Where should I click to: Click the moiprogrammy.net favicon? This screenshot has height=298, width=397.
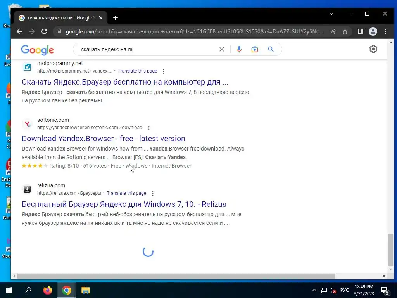[x=27, y=67]
